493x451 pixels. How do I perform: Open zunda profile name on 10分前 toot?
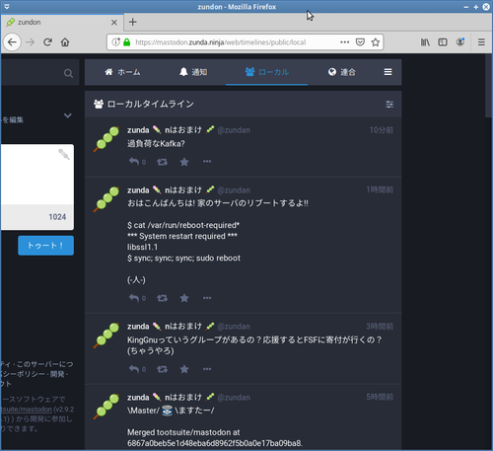(x=171, y=130)
